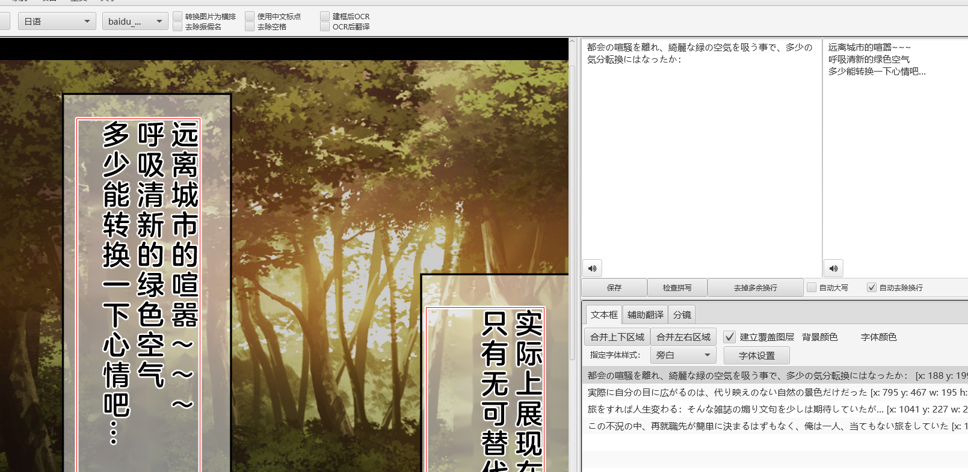Enable OCR后翻译 checkbox

325,26
